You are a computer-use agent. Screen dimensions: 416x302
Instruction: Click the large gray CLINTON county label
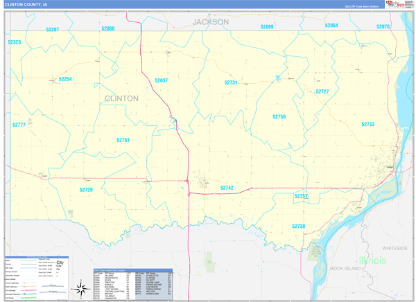click(x=121, y=98)
